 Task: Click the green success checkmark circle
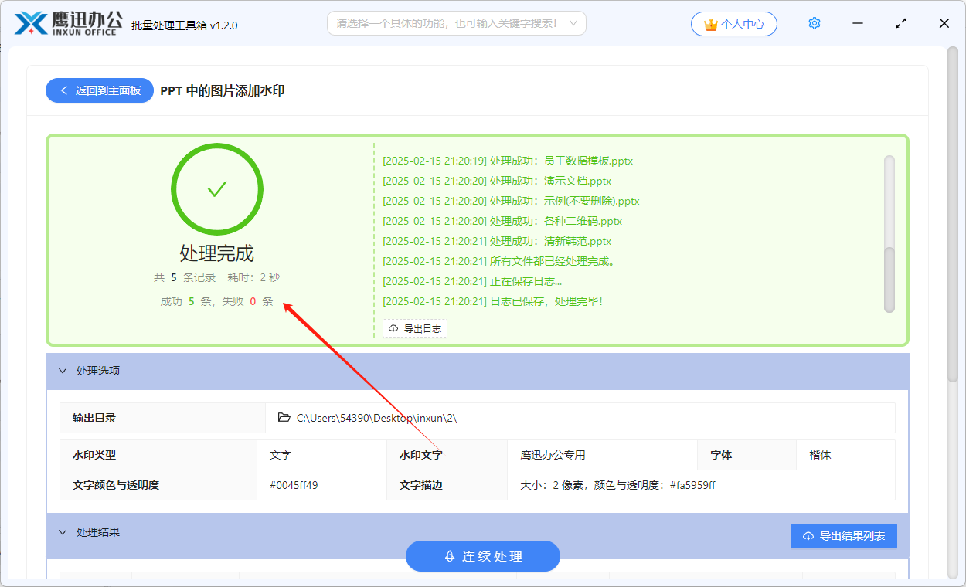217,189
